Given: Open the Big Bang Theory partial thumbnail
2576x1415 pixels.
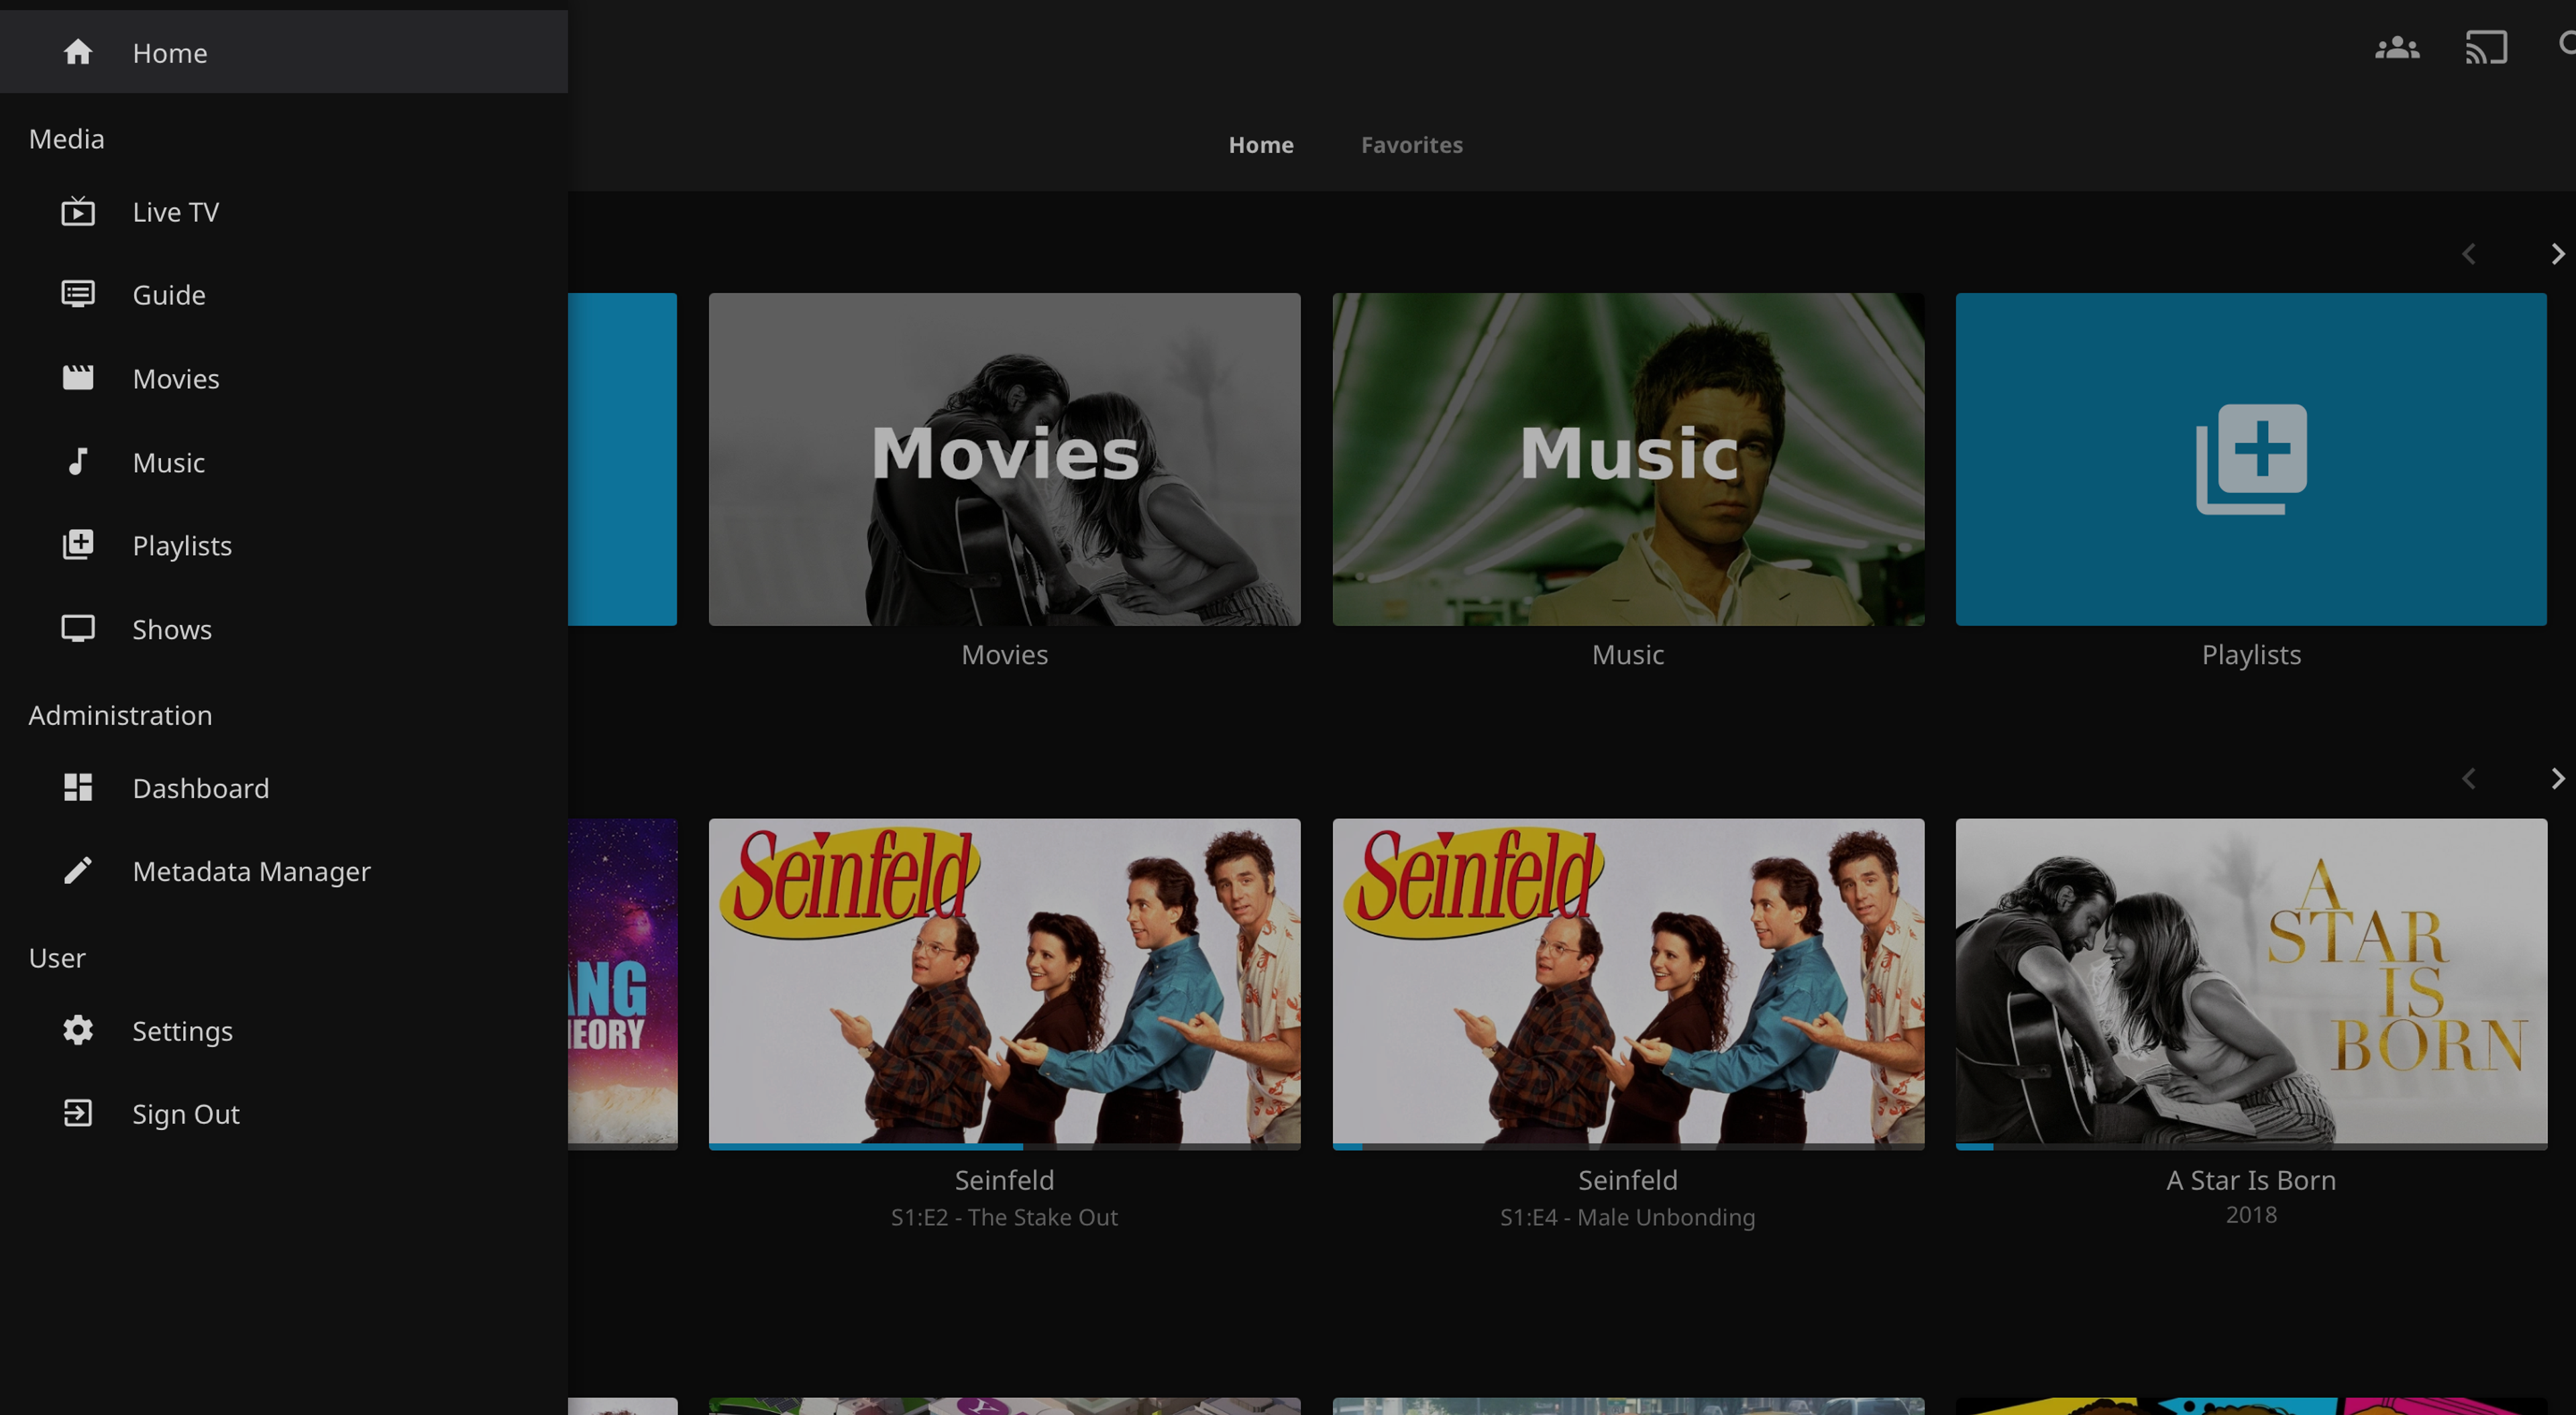Looking at the screenshot, I should (622, 984).
